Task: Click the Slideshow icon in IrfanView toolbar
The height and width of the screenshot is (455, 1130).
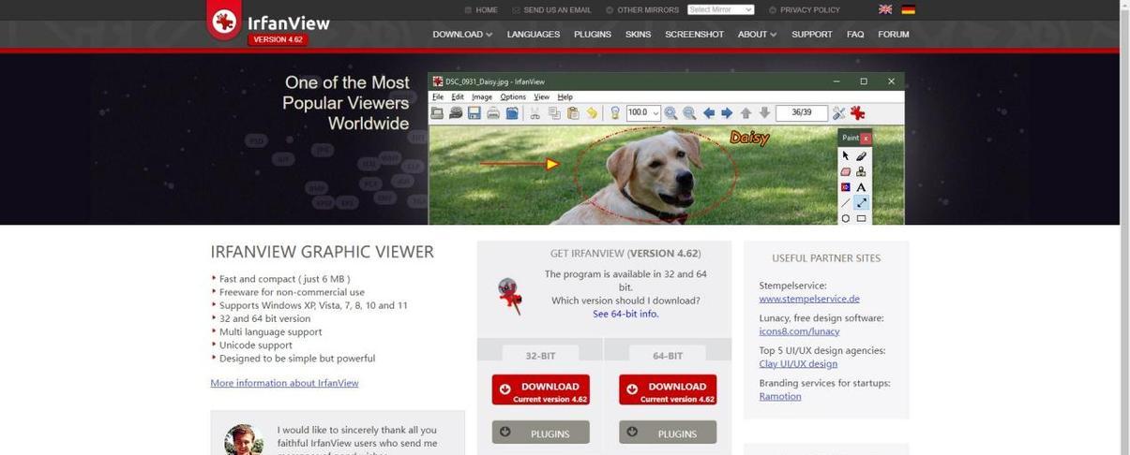Action: point(456,112)
